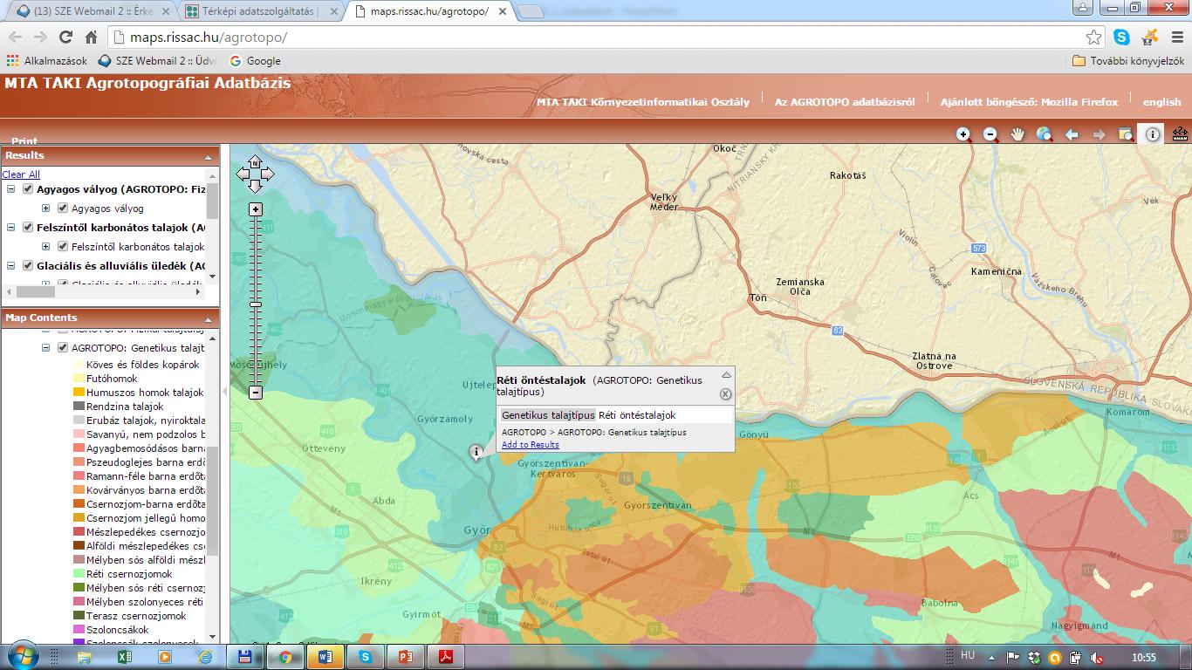The height and width of the screenshot is (670, 1192).
Task: Select the Zoom In map tool
Action: tap(964, 134)
